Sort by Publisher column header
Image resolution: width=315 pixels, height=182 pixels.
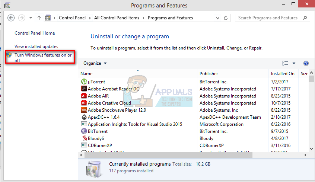coord(233,74)
